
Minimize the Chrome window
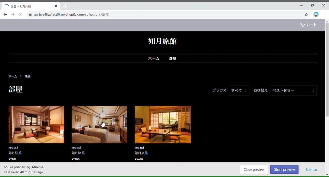[301, 6]
